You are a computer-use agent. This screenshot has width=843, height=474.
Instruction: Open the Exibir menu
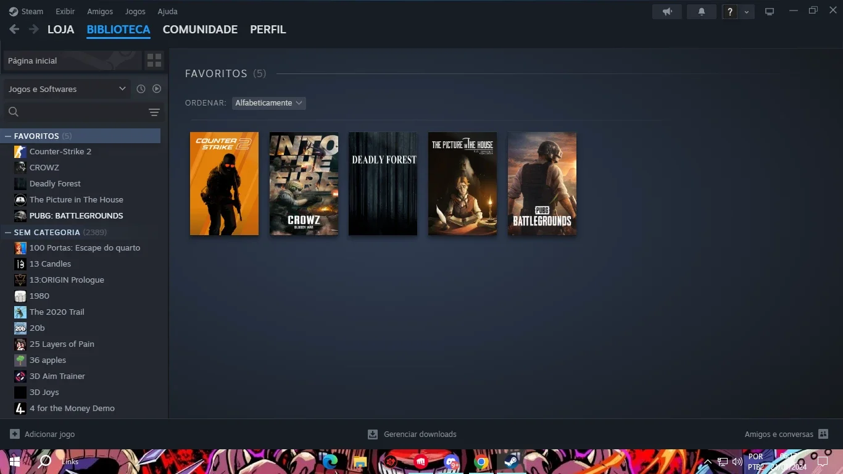(65, 11)
